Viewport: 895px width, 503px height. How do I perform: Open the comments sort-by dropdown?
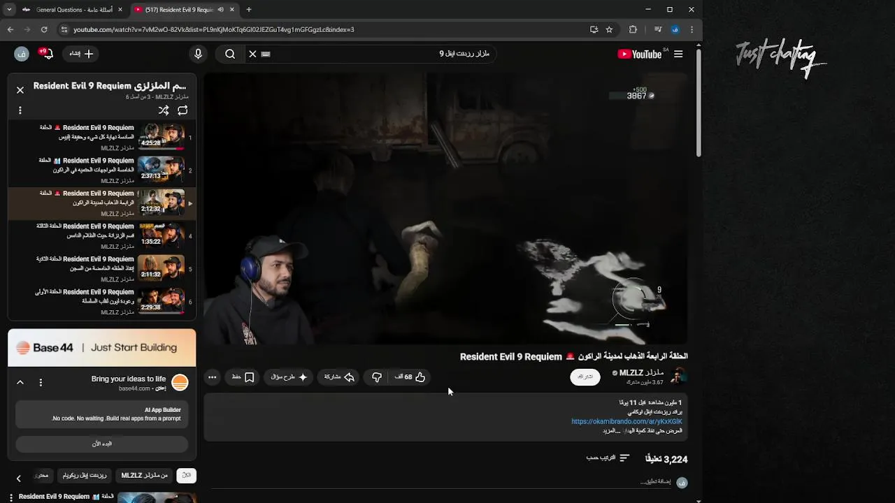(x=608, y=458)
